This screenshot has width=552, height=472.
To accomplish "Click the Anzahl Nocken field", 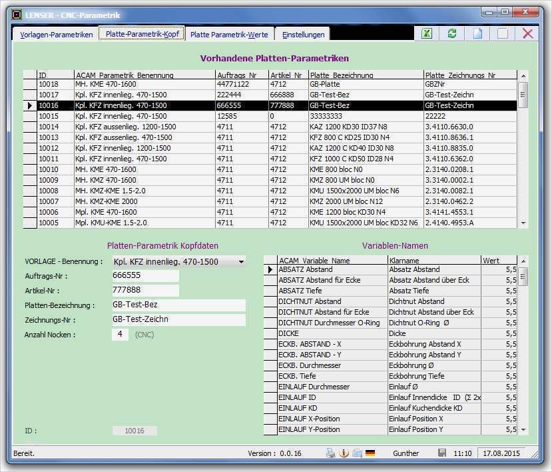I will point(120,334).
